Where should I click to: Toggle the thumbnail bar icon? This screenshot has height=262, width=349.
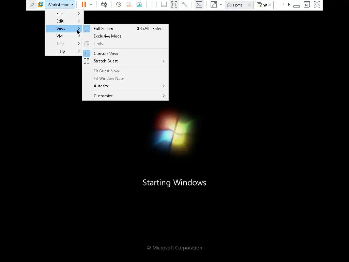[x=164, y=4]
